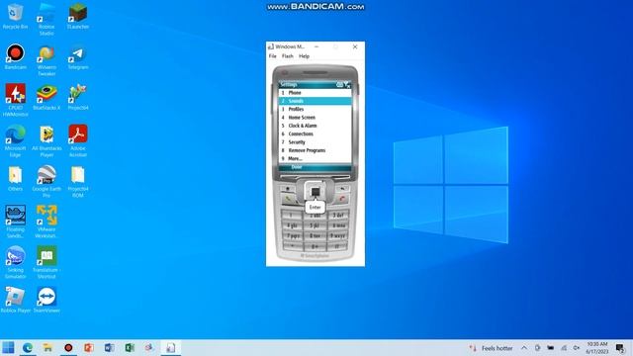The height and width of the screenshot is (356, 633).
Task: Select Bandicam desktop shortcut
Action: [16, 56]
